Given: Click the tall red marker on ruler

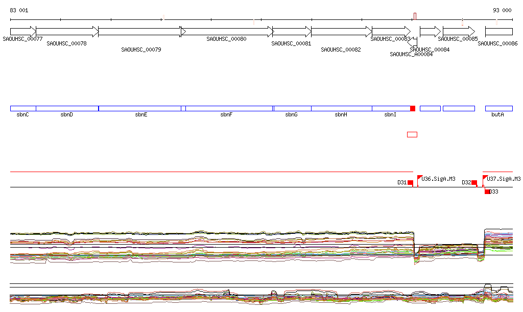Looking at the screenshot, I should pyautogui.click(x=415, y=16).
